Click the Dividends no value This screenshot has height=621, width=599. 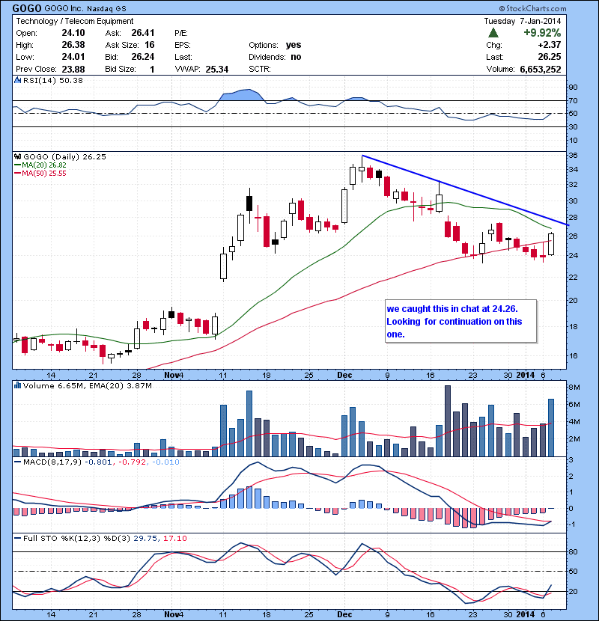(x=296, y=57)
